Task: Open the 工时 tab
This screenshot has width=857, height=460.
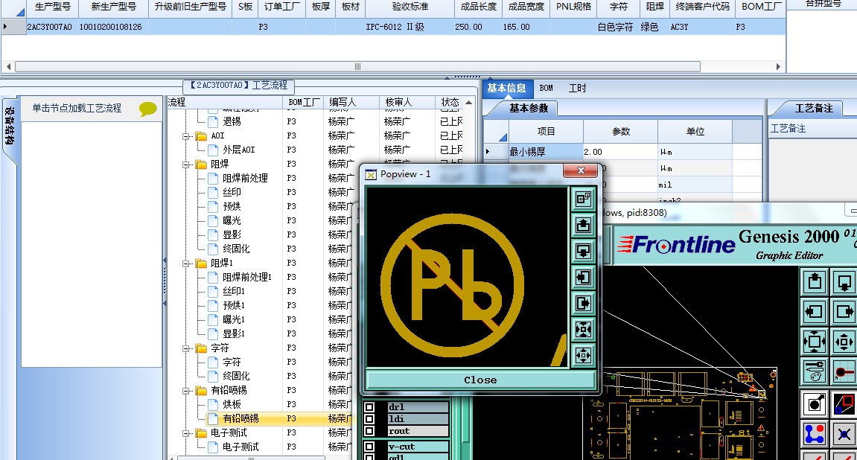Action: pyautogui.click(x=577, y=88)
